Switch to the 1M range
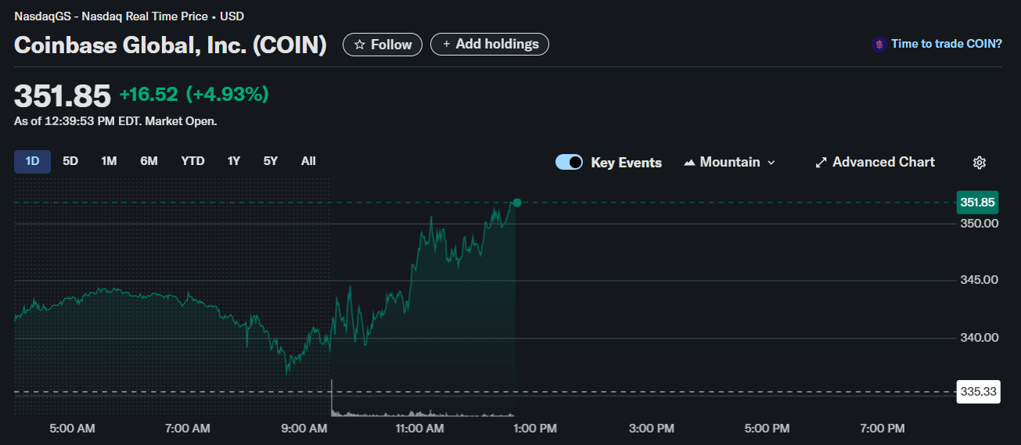The height and width of the screenshot is (445, 1021). [109, 161]
